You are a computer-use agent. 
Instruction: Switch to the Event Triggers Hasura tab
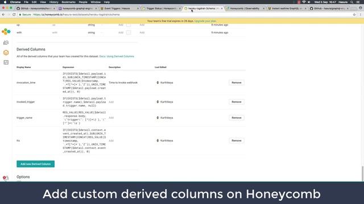tap(119, 8)
